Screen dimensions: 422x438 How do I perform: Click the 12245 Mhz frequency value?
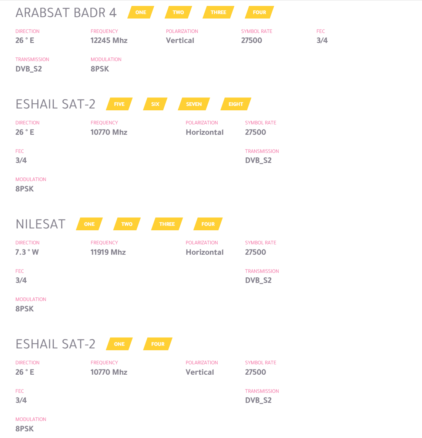(109, 40)
